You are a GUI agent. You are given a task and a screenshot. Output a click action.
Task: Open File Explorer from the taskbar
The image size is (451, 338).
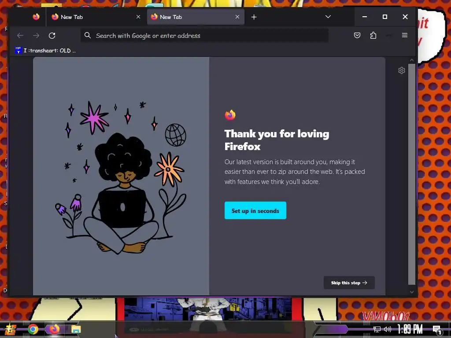point(76,329)
